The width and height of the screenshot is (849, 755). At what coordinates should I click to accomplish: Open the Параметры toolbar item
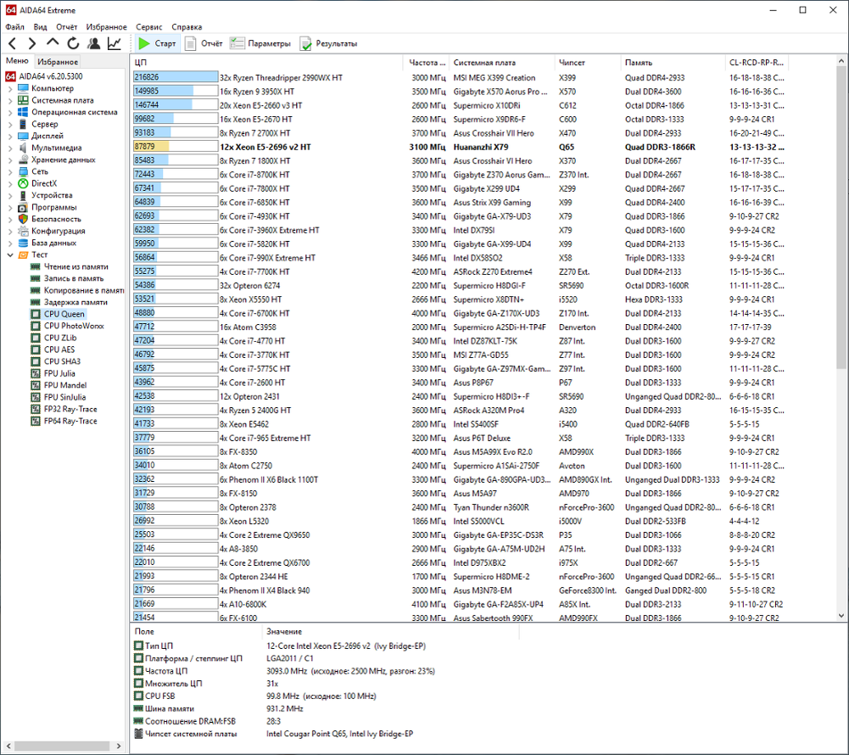260,43
